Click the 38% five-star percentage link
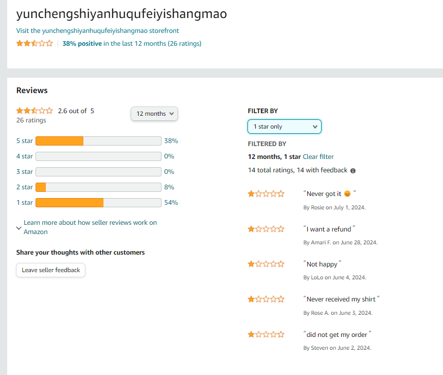The image size is (443, 375). coord(171,141)
